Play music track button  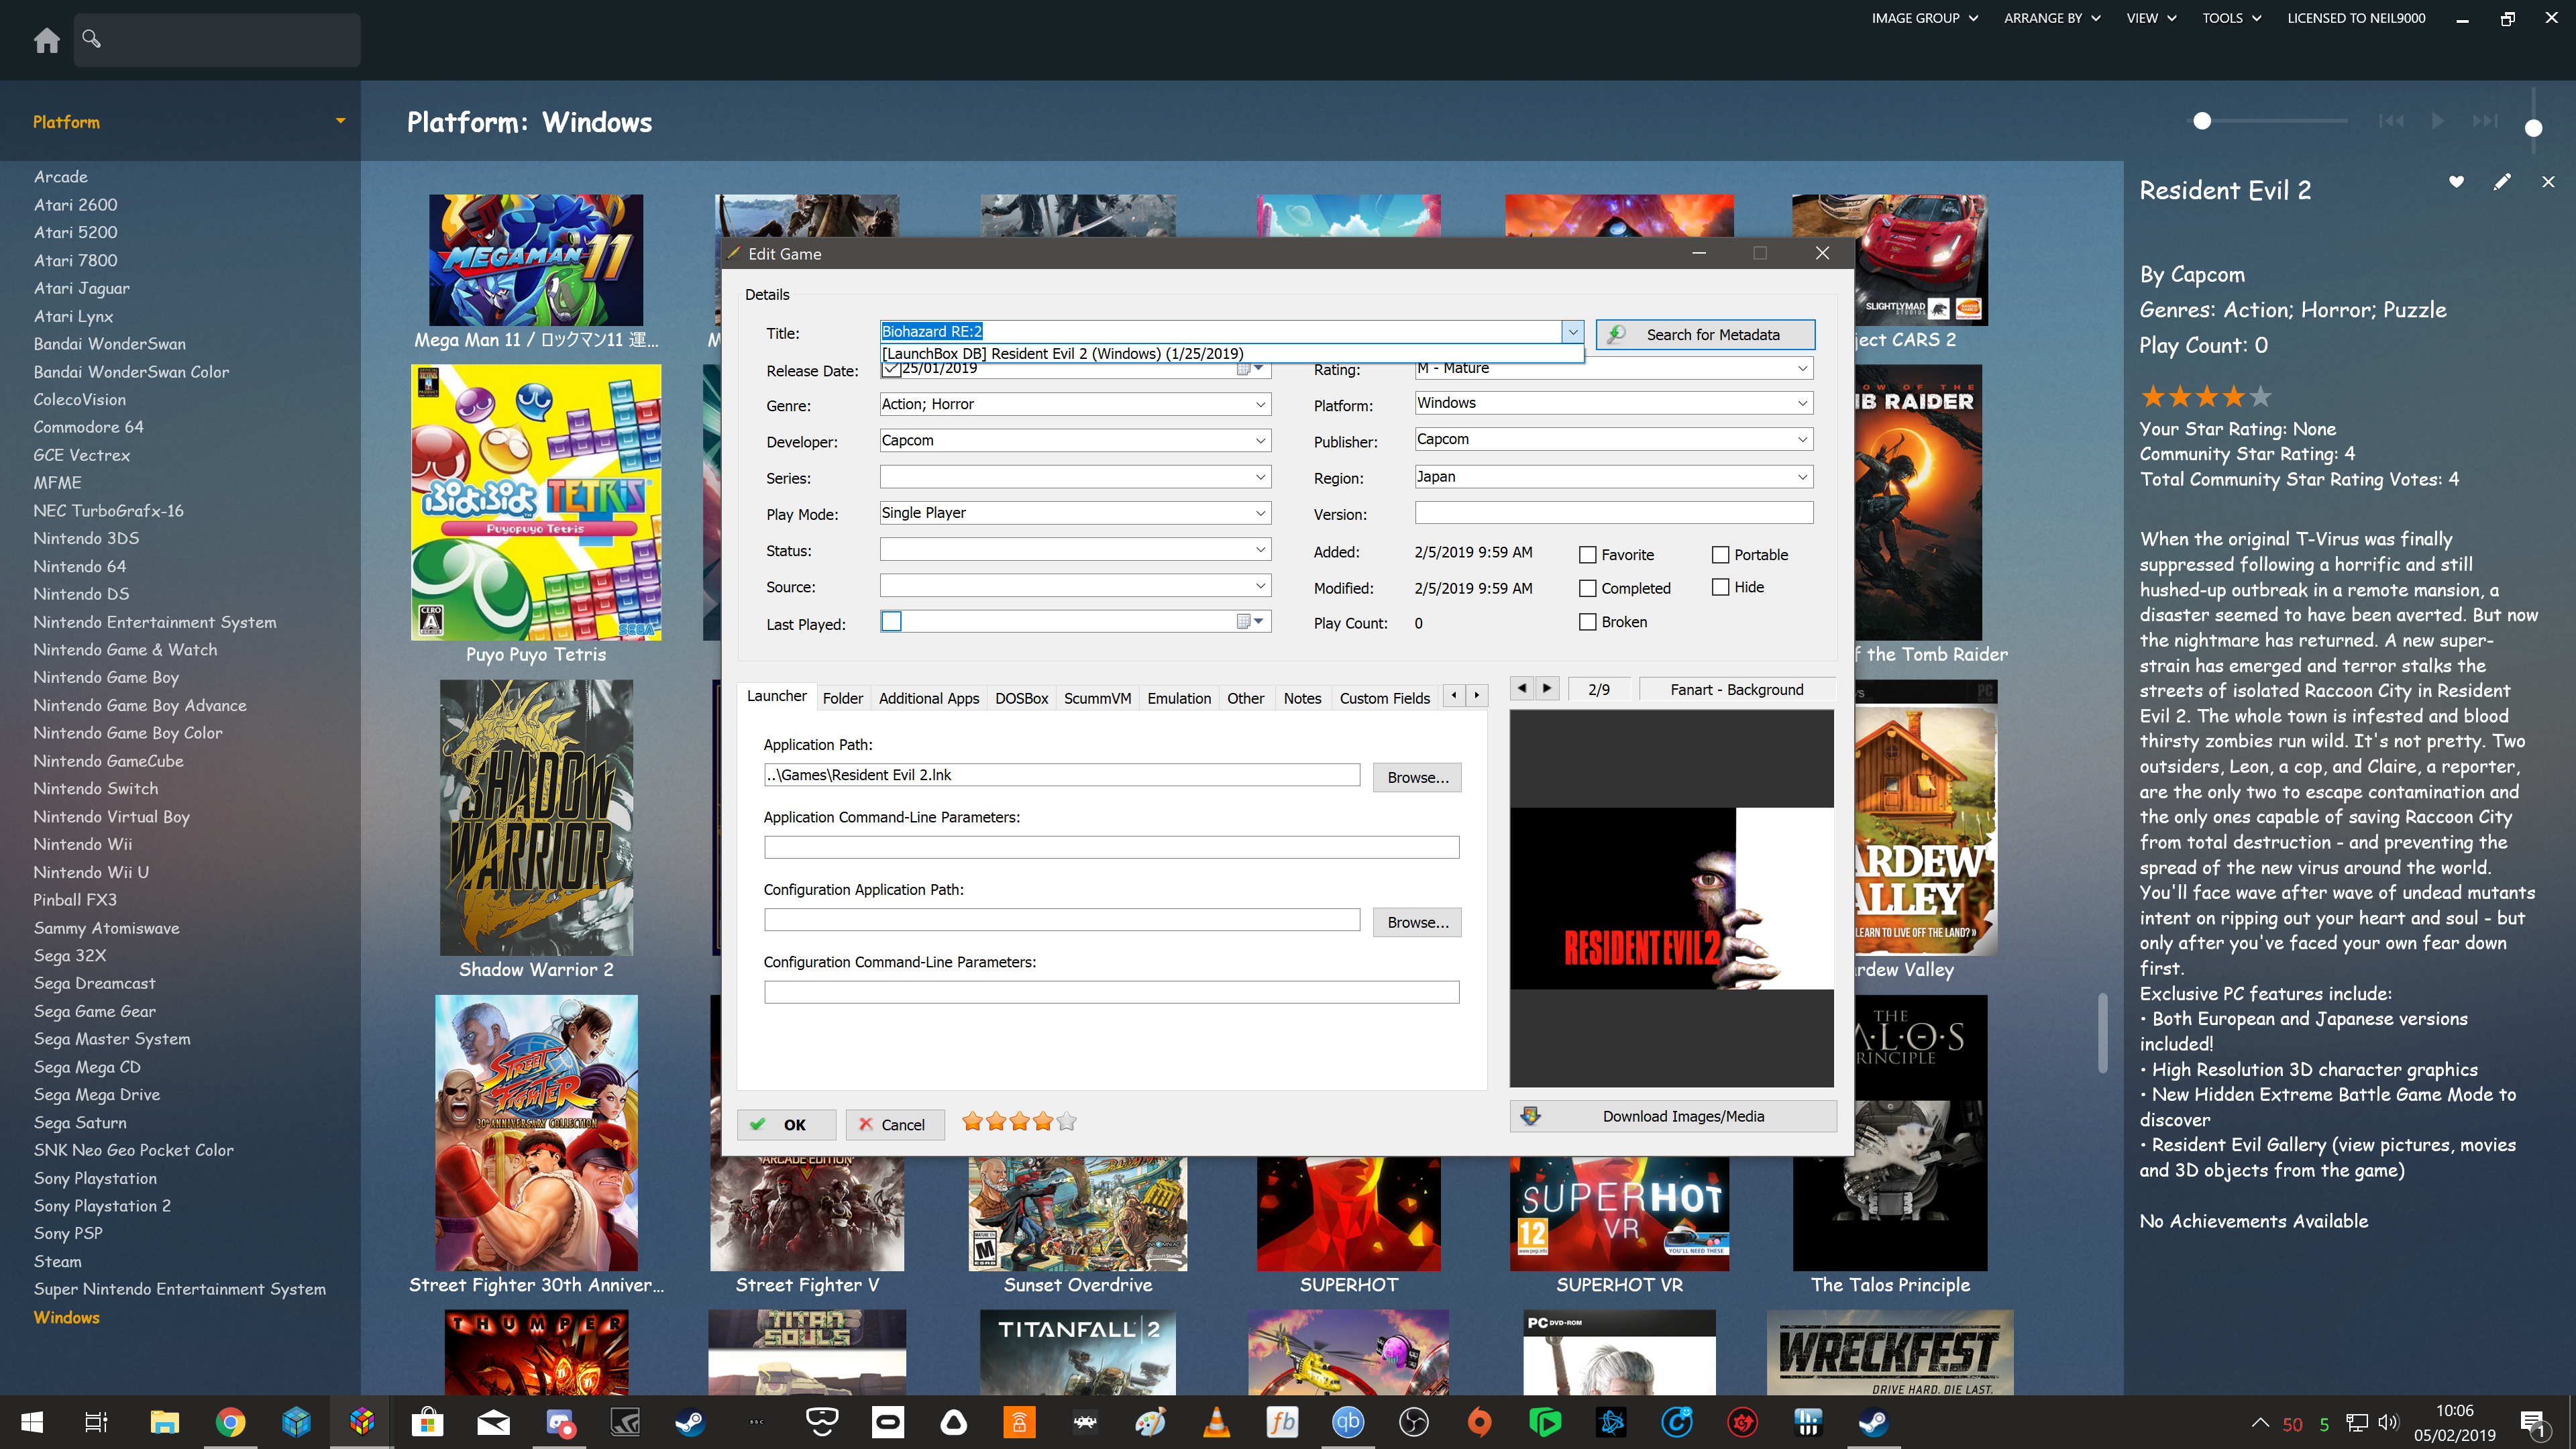pyautogui.click(x=2438, y=121)
